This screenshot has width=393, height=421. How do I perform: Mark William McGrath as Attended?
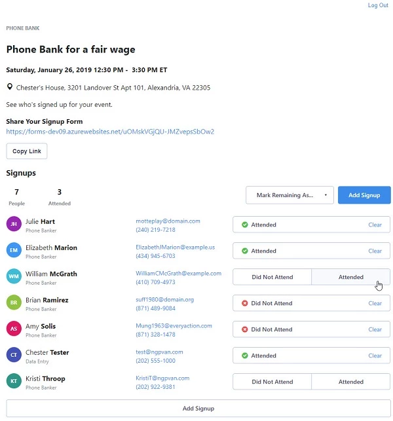[351, 277]
